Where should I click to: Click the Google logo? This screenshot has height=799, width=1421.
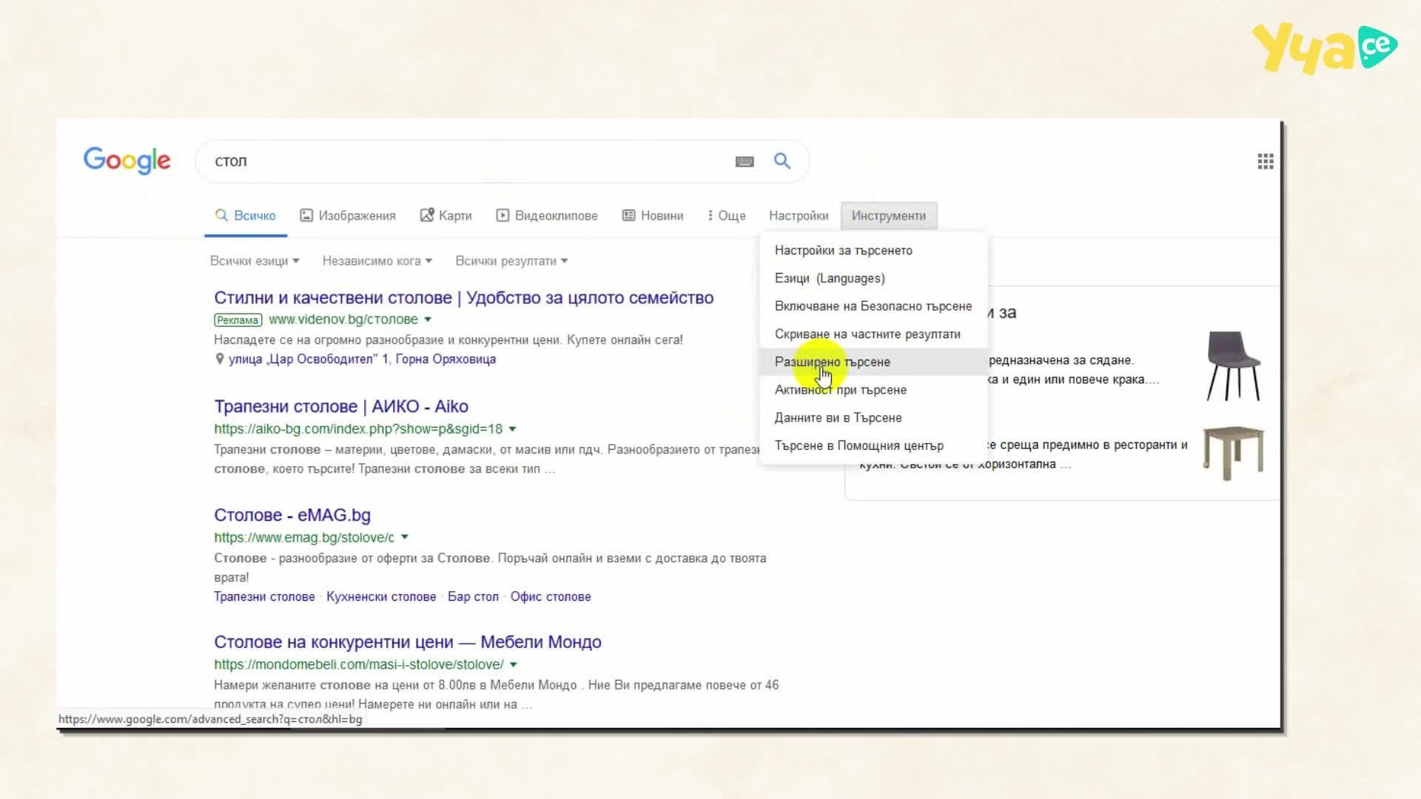(127, 161)
